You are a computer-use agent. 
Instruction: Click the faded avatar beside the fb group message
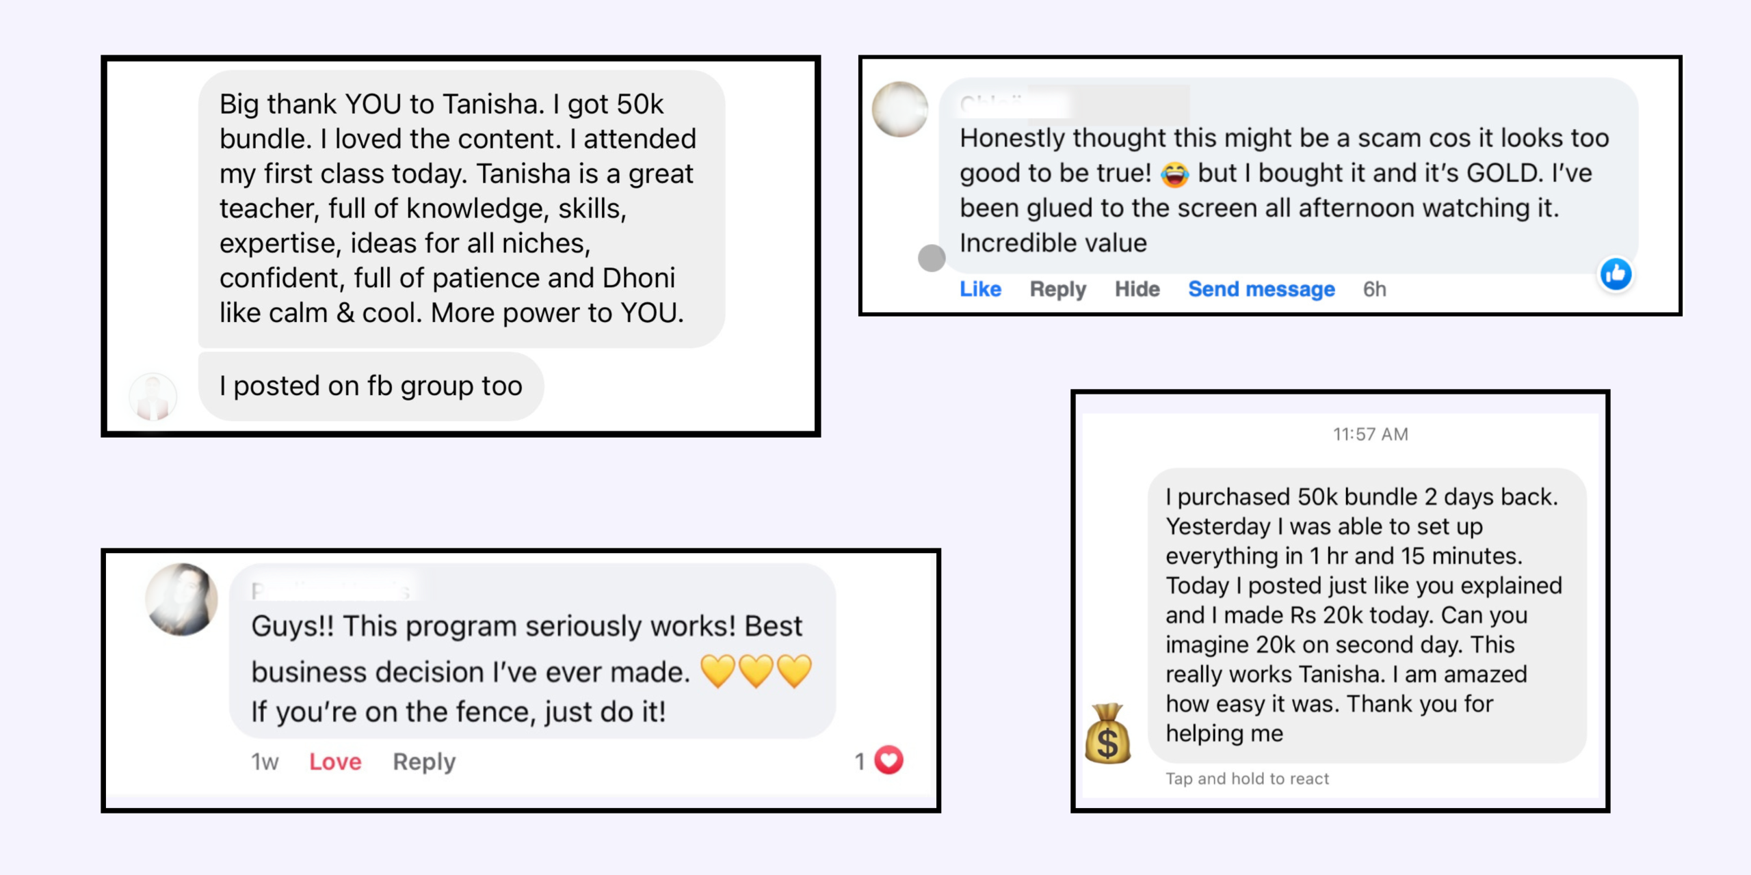click(153, 396)
